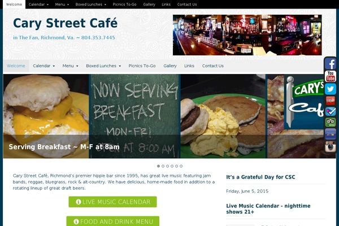Image resolution: width=339 pixels, height=226 pixels.
Task: Expand Calendar dropdown in gray navigation bar
Action: pos(44,66)
